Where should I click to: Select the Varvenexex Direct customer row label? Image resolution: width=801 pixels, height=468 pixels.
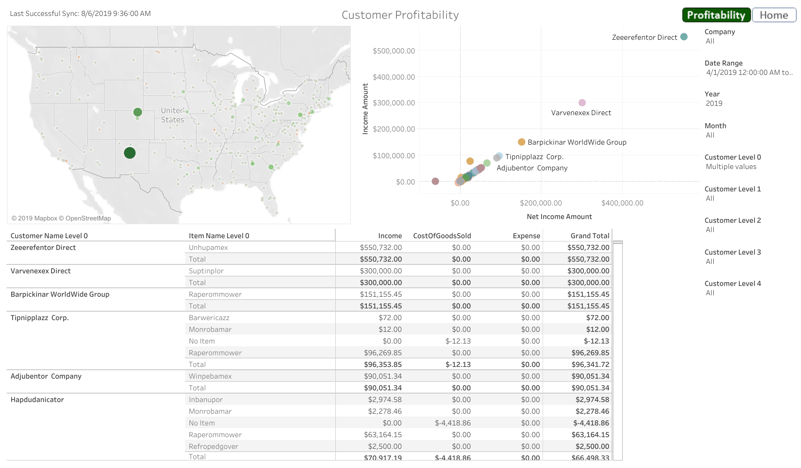41,271
